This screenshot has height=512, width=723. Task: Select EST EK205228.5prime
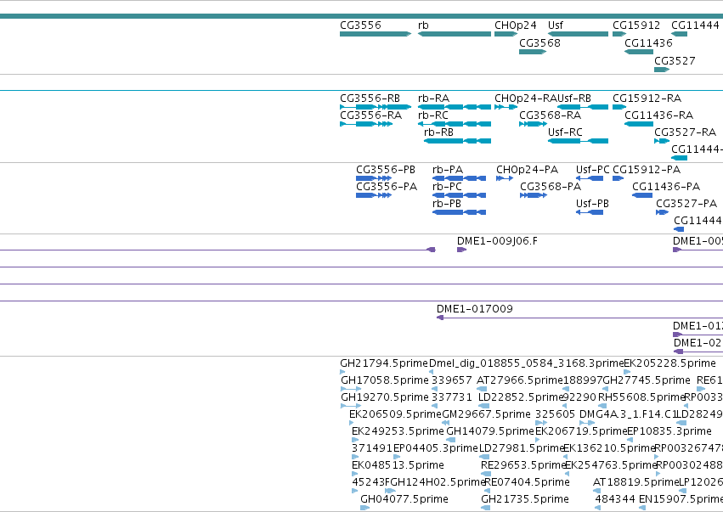point(627,372)
